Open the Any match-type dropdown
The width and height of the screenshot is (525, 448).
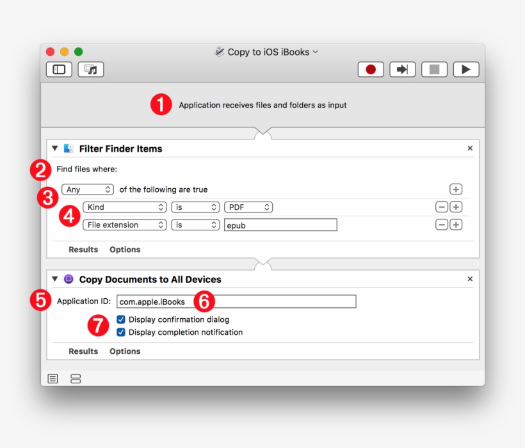[88, 189]
